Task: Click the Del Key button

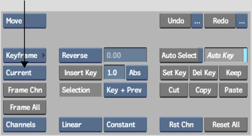Action: tap(204, 73)
